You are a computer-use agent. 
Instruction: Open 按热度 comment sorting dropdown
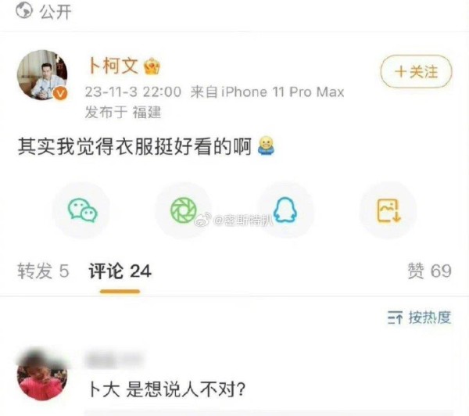click(x=419, y=317)
